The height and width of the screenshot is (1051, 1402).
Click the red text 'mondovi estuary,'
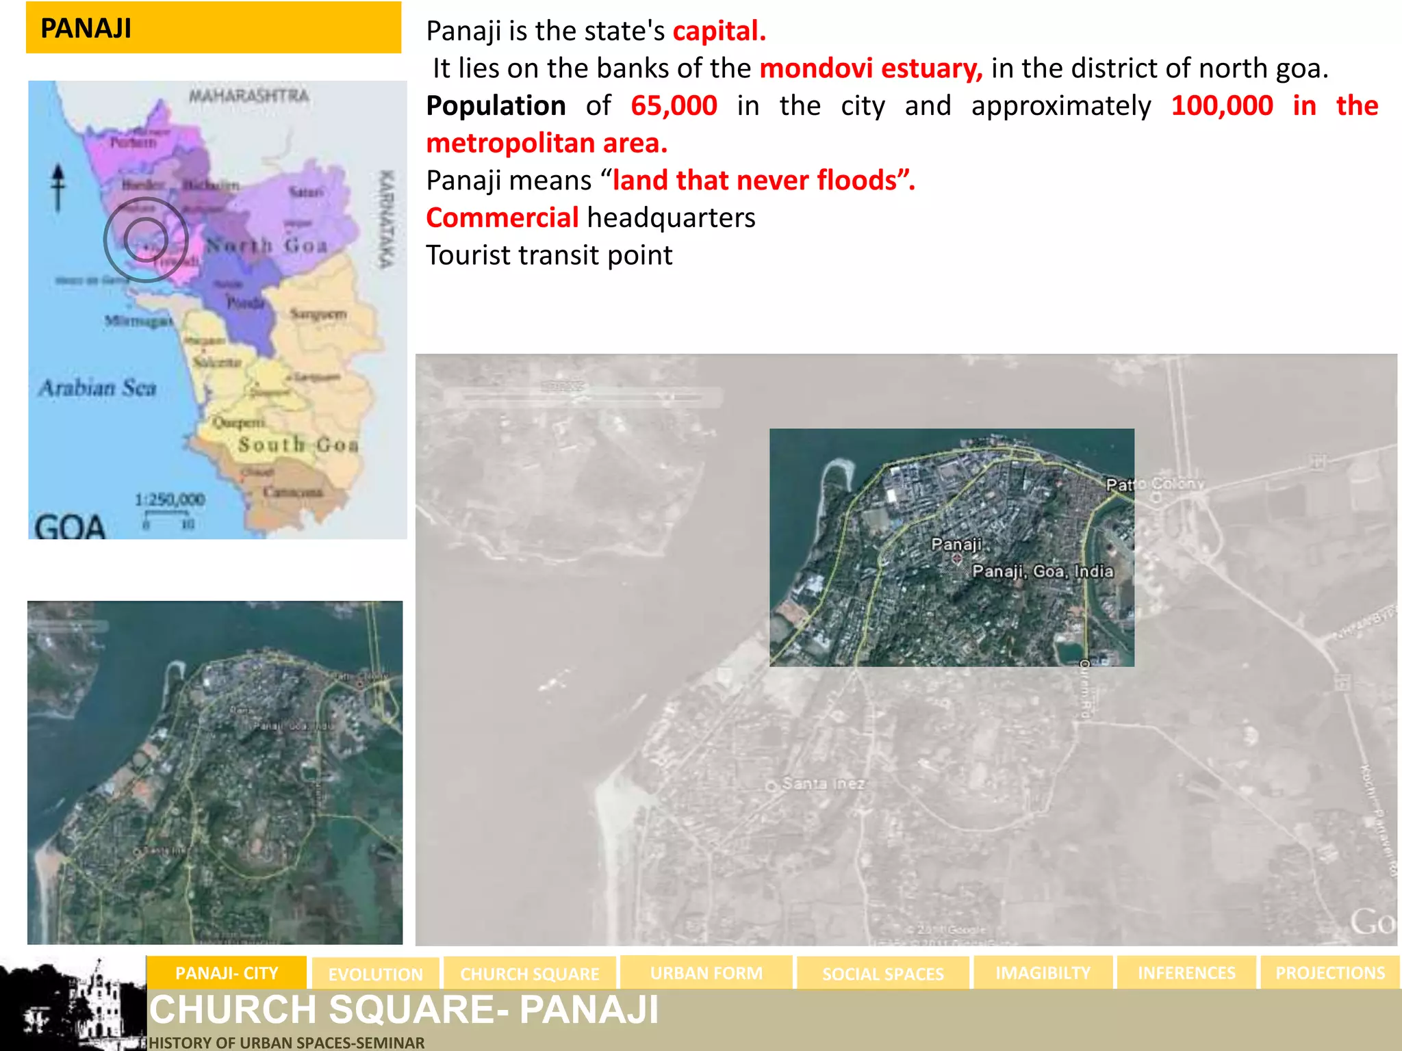tap(871, 68)
